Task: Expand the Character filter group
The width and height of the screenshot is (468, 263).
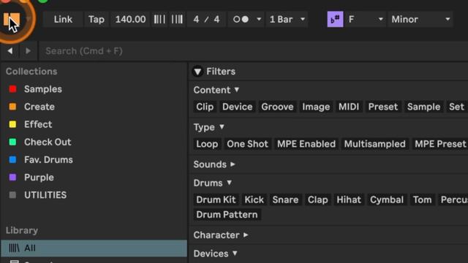Action: point(246,235)
